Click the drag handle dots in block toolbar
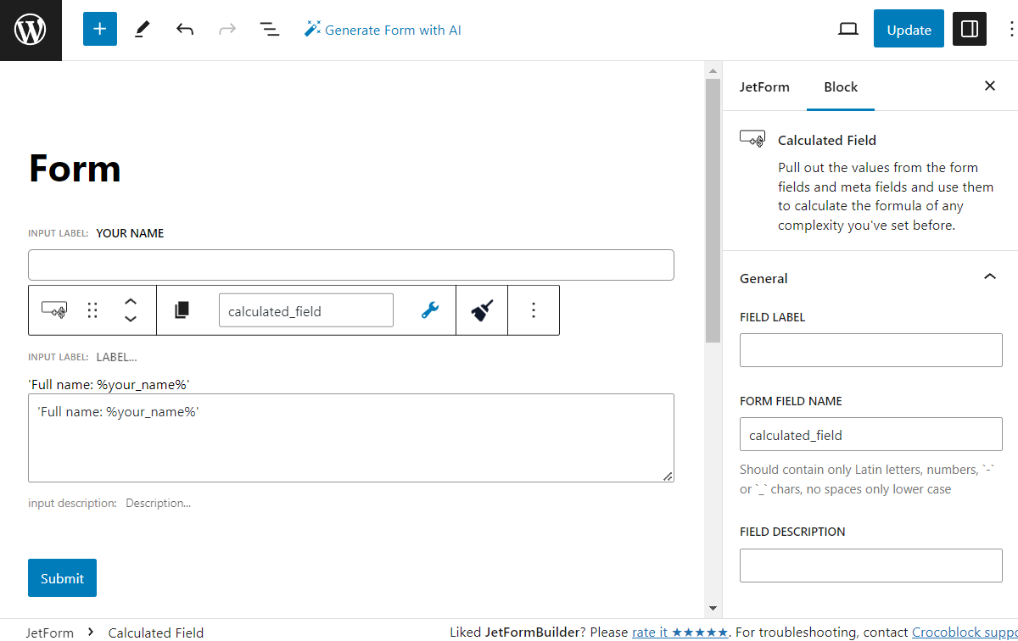Viewport: 1018px width, 641px height. coord(92,310)
